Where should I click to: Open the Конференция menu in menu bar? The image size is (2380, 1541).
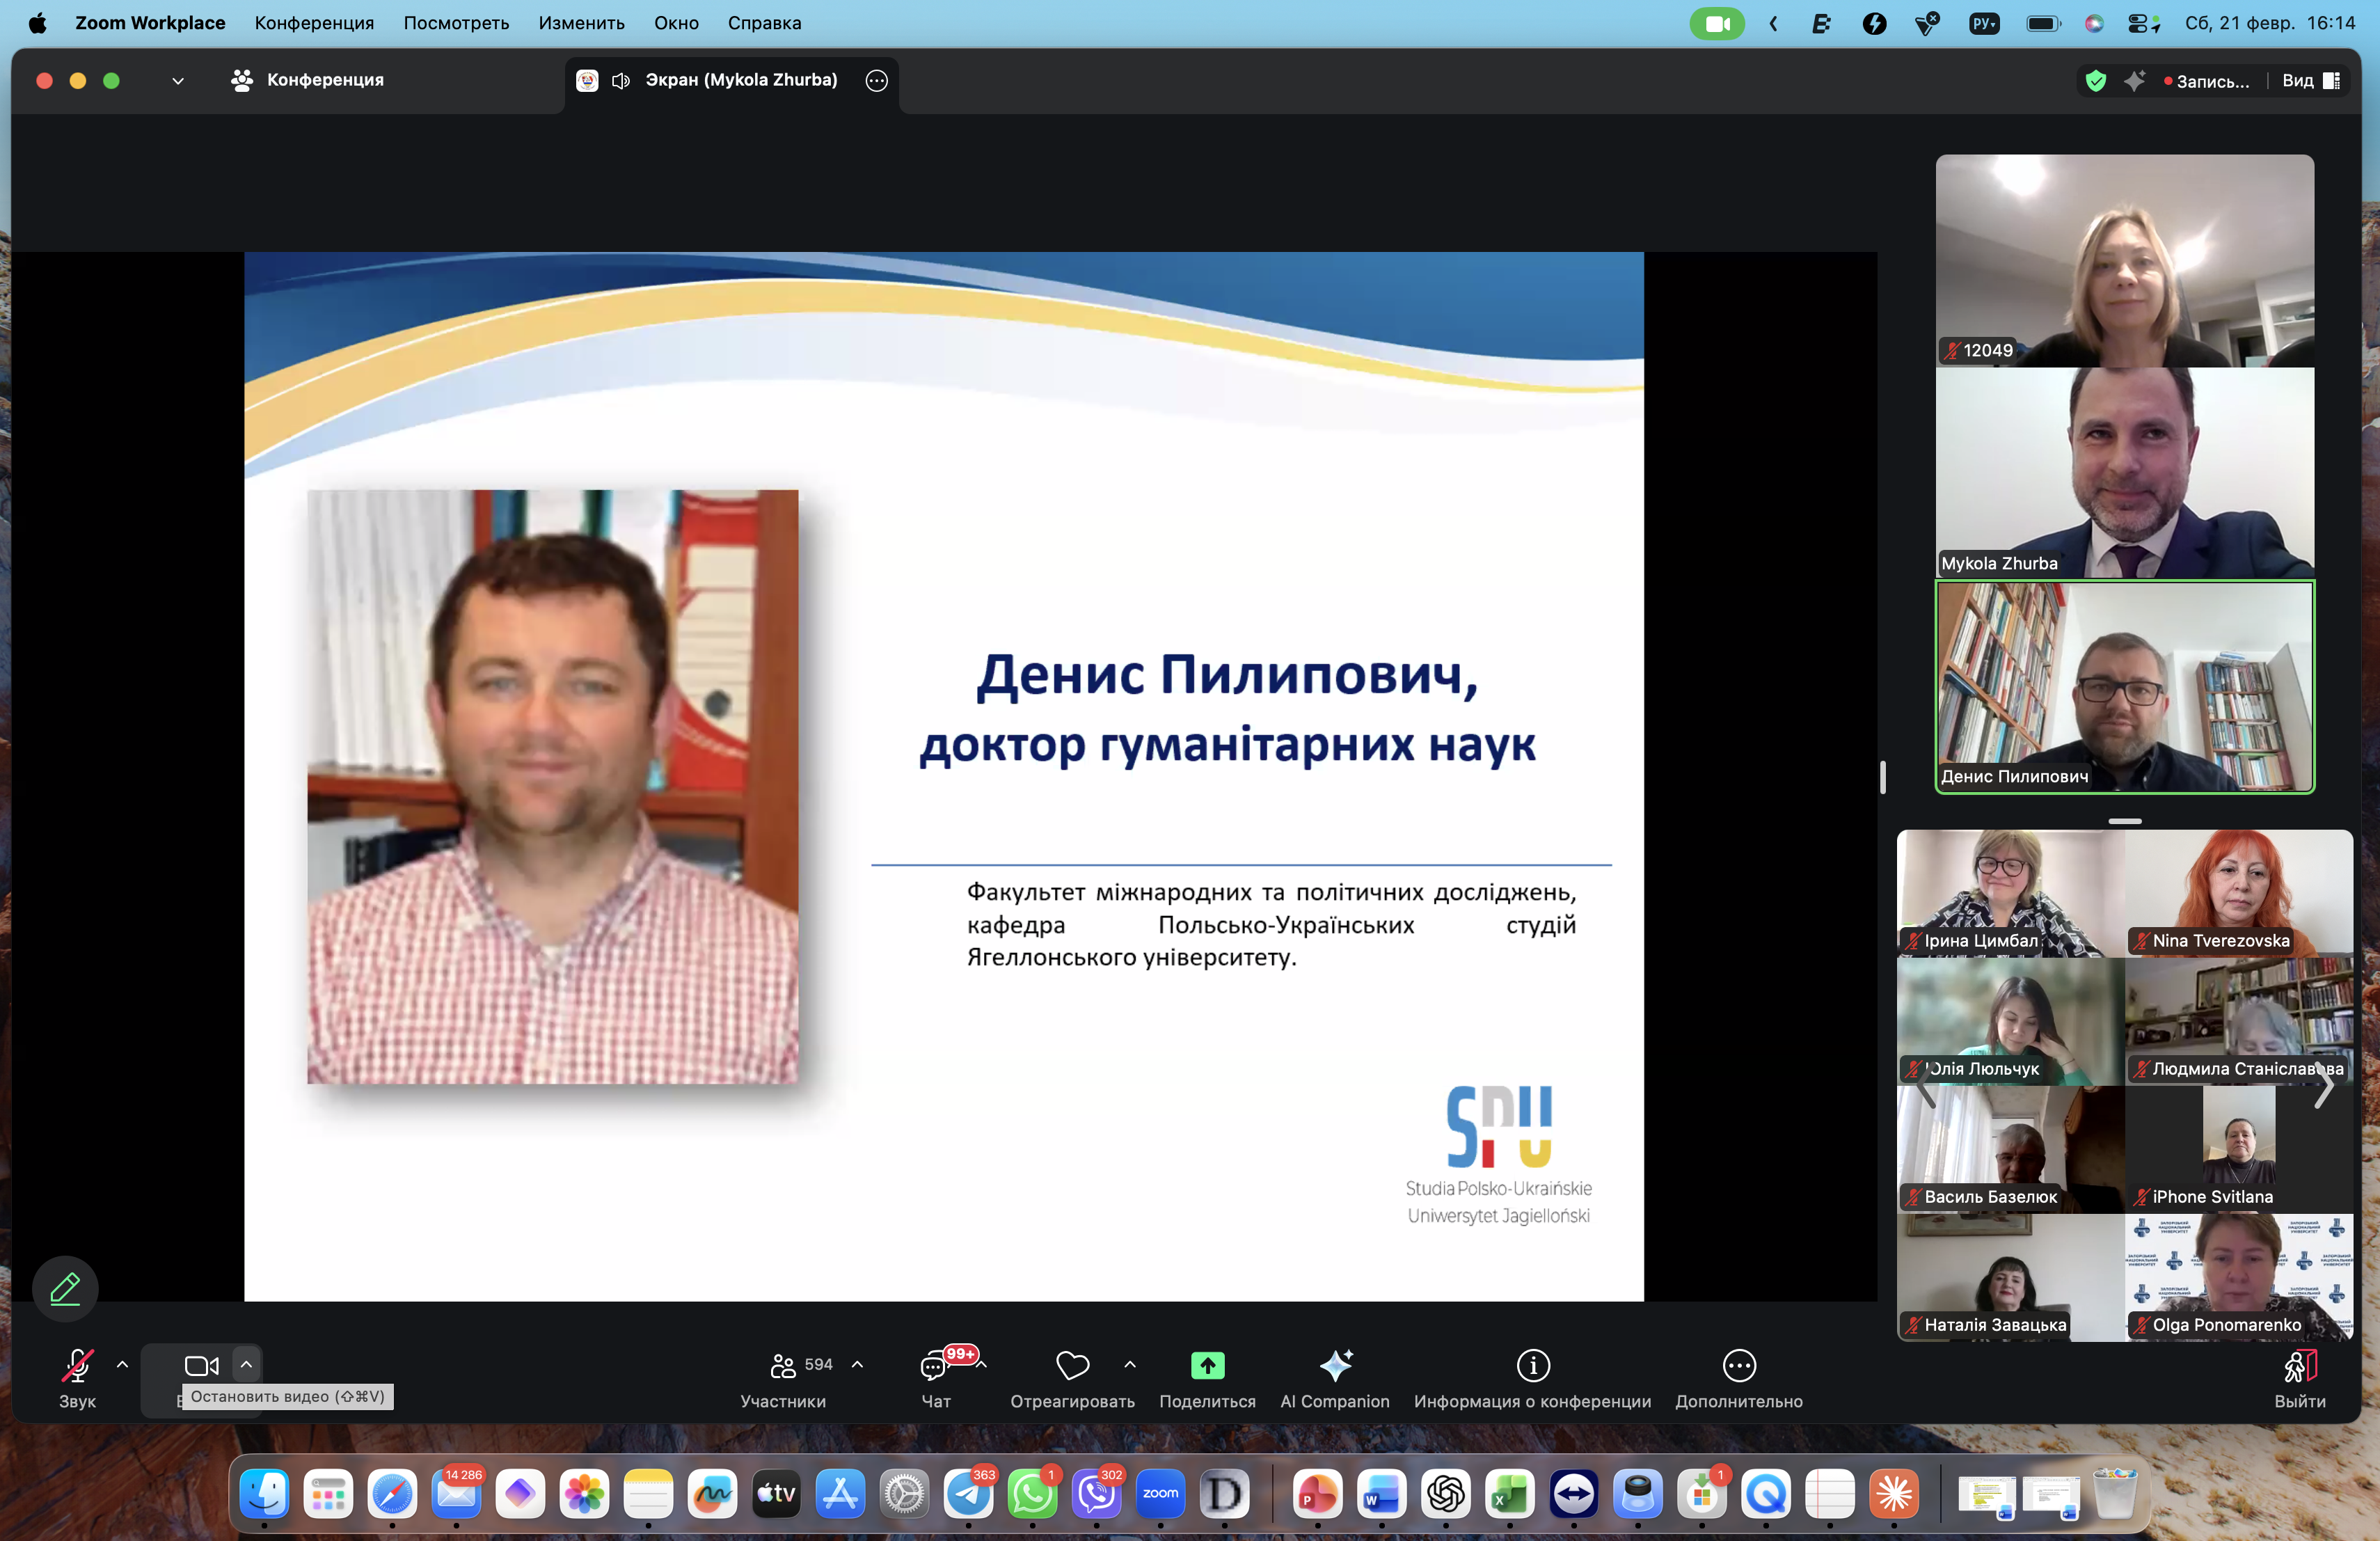coord(314,23)
